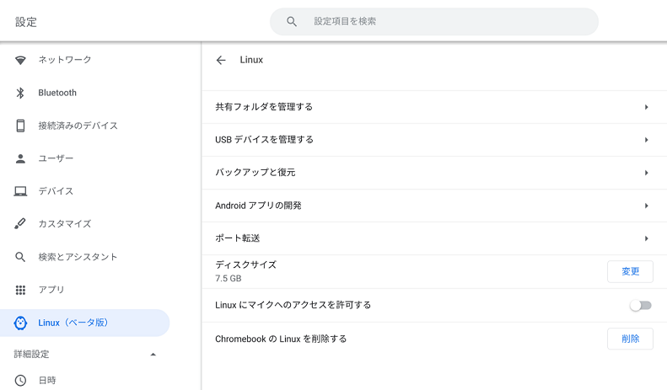Image resolution: width=667 pixels, height=390 pixels.
Task: Click the 削除 button to remove Linux
Action: coord(630,339)
